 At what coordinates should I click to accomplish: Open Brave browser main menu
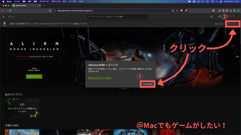238,11
